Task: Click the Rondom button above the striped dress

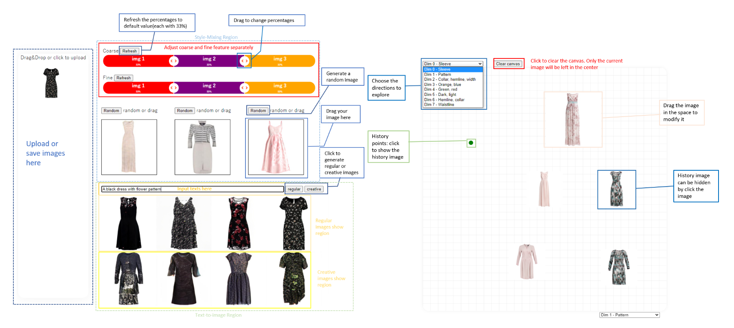Action: click(x=111, y=111)
